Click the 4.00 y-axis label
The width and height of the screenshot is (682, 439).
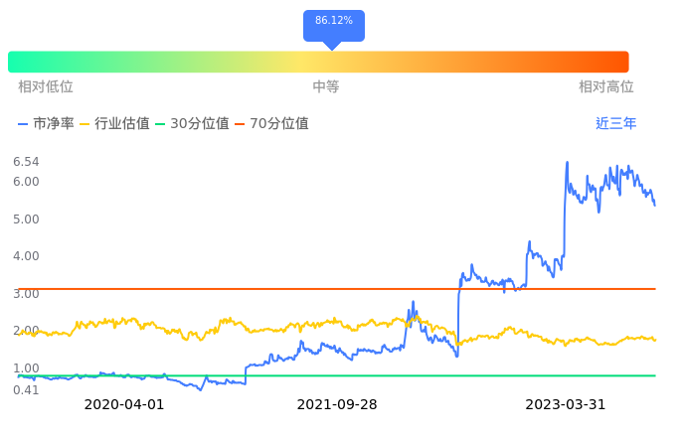coord(26,256)
